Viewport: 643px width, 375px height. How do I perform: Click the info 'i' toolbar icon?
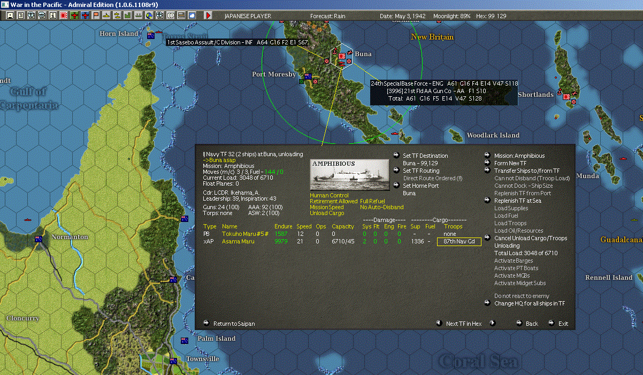tap(53, 16)
